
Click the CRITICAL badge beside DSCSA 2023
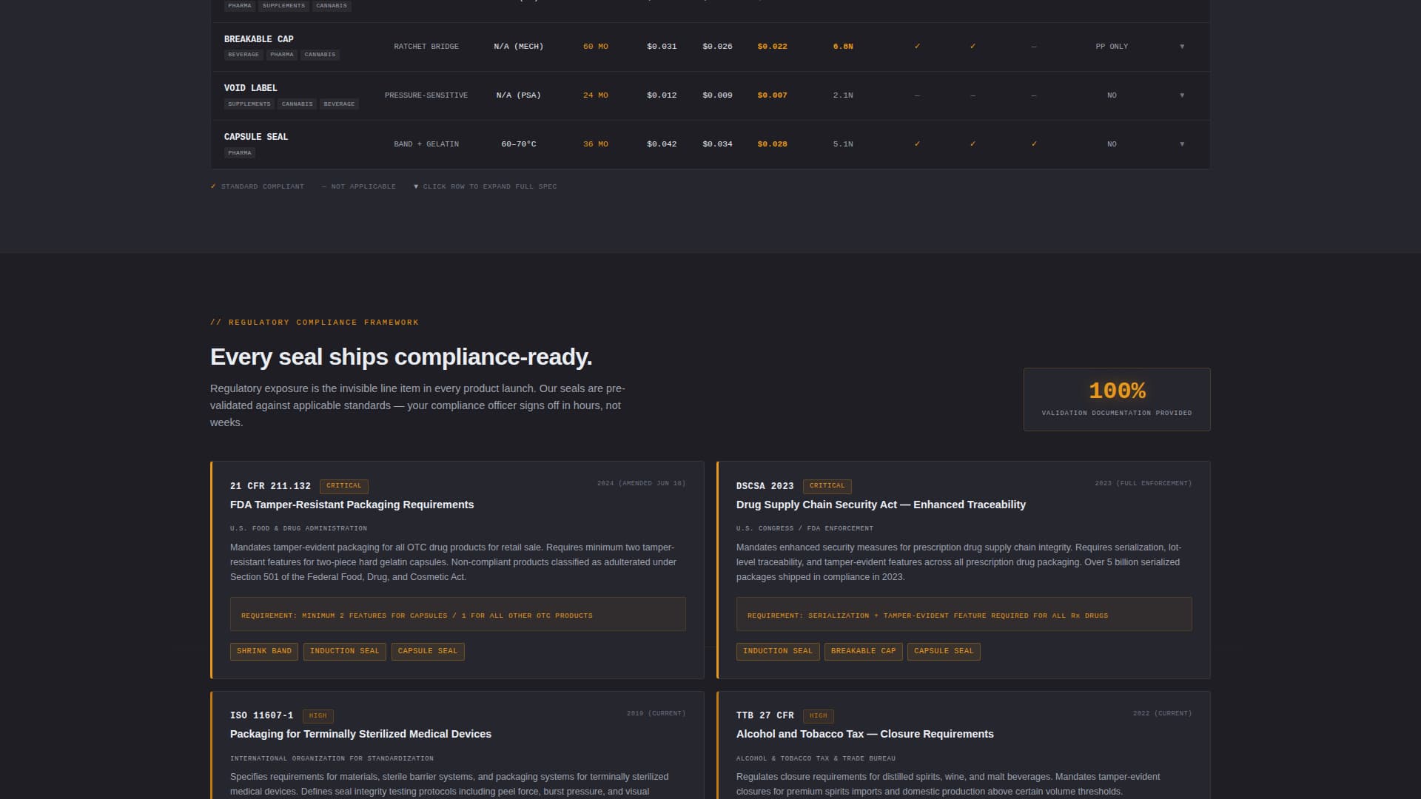[827, 486]
